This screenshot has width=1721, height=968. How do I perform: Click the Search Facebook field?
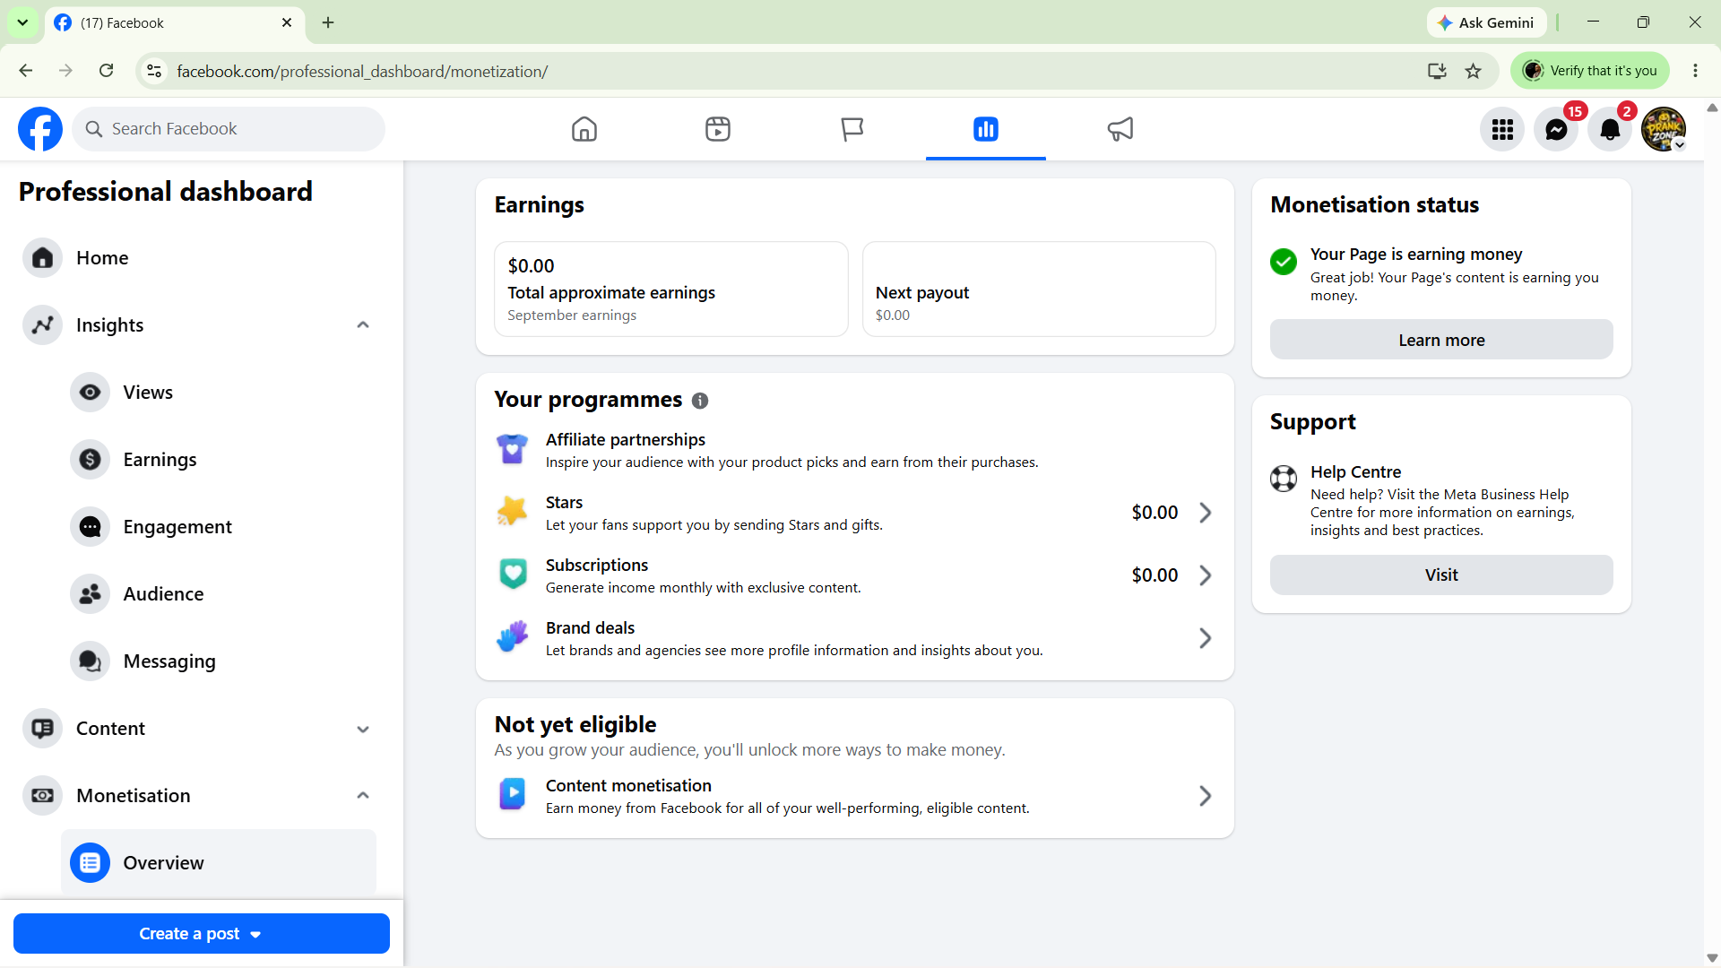(x=229, y=129)
